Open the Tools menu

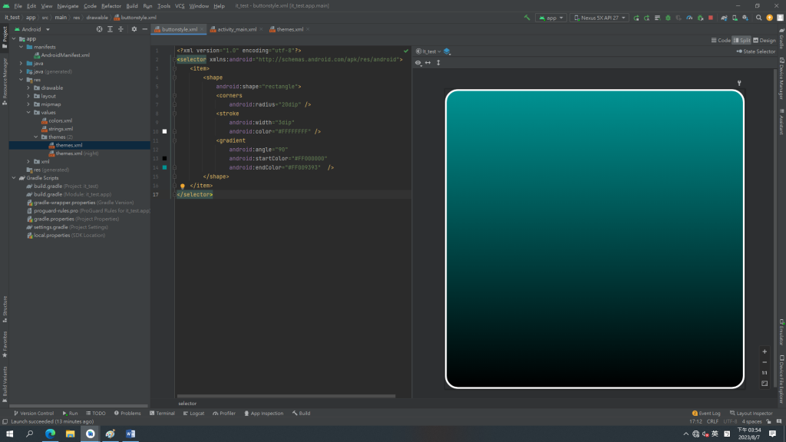click(x=164, y=6)
